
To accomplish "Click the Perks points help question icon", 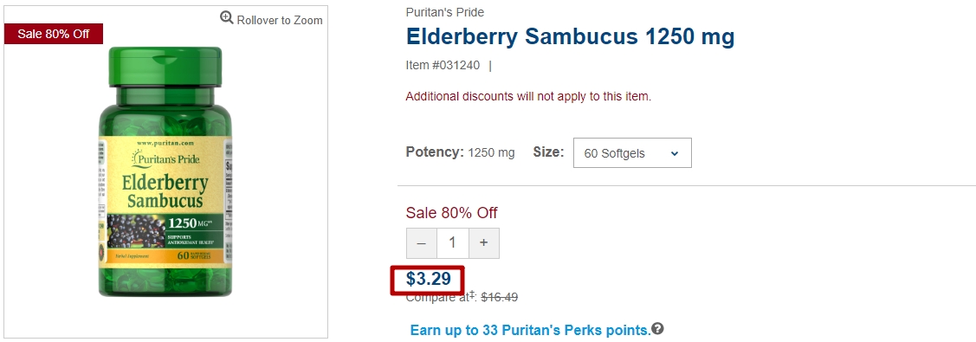I will point(658,328).
